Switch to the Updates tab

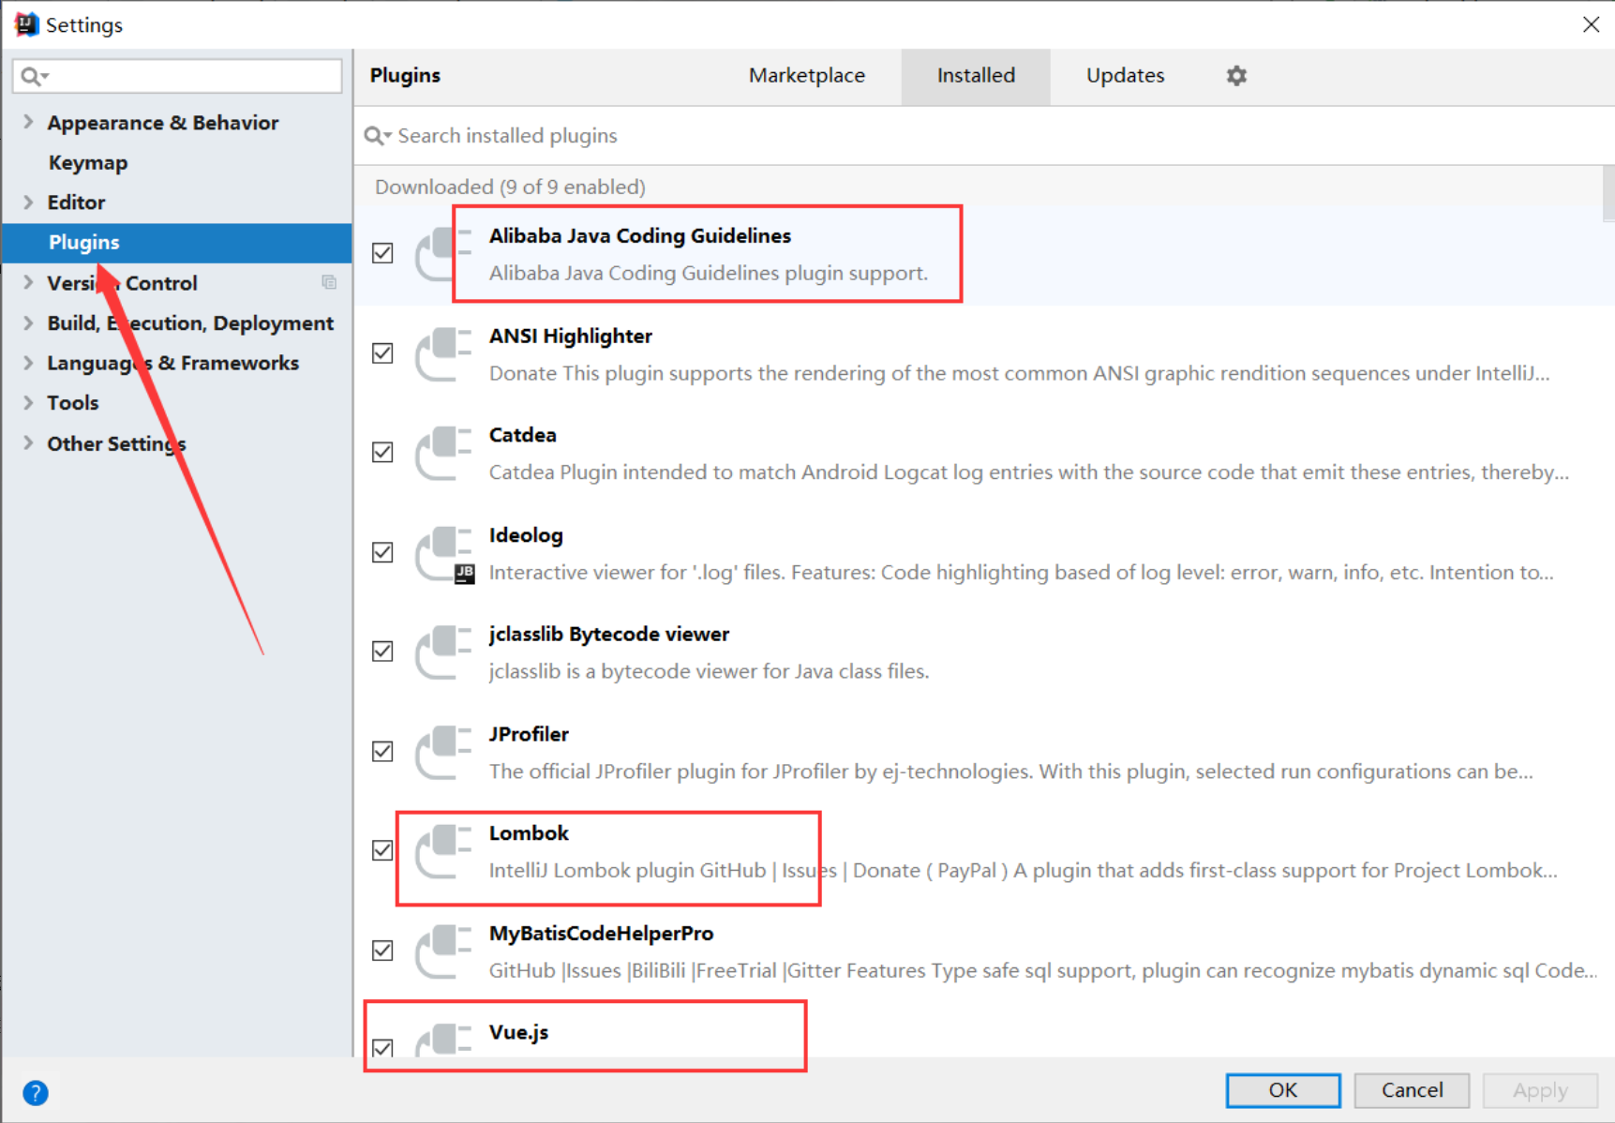(x=1125, y=76)
